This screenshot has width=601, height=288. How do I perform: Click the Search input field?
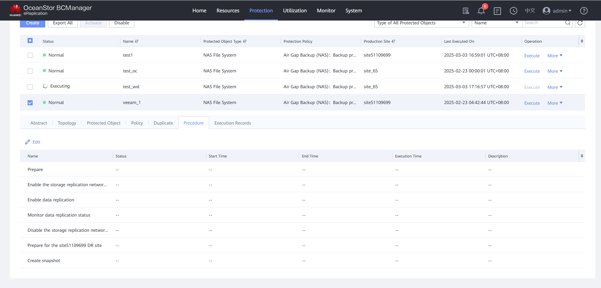click(x=543, y=23)
